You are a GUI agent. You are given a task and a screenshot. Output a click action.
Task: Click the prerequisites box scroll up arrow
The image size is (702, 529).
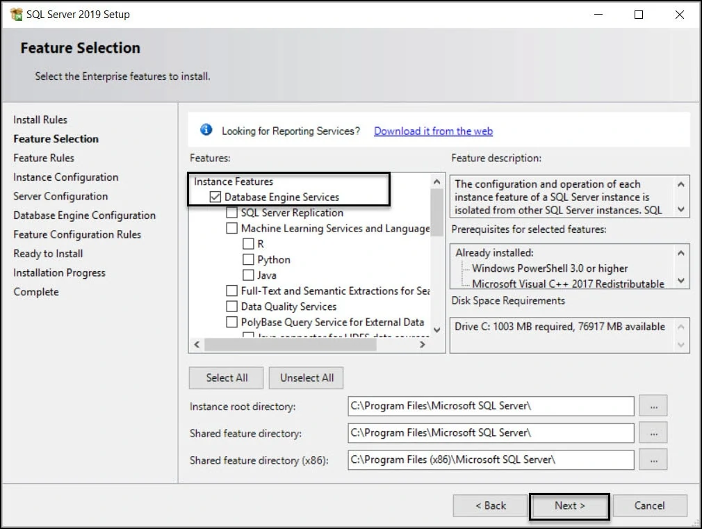681,253
